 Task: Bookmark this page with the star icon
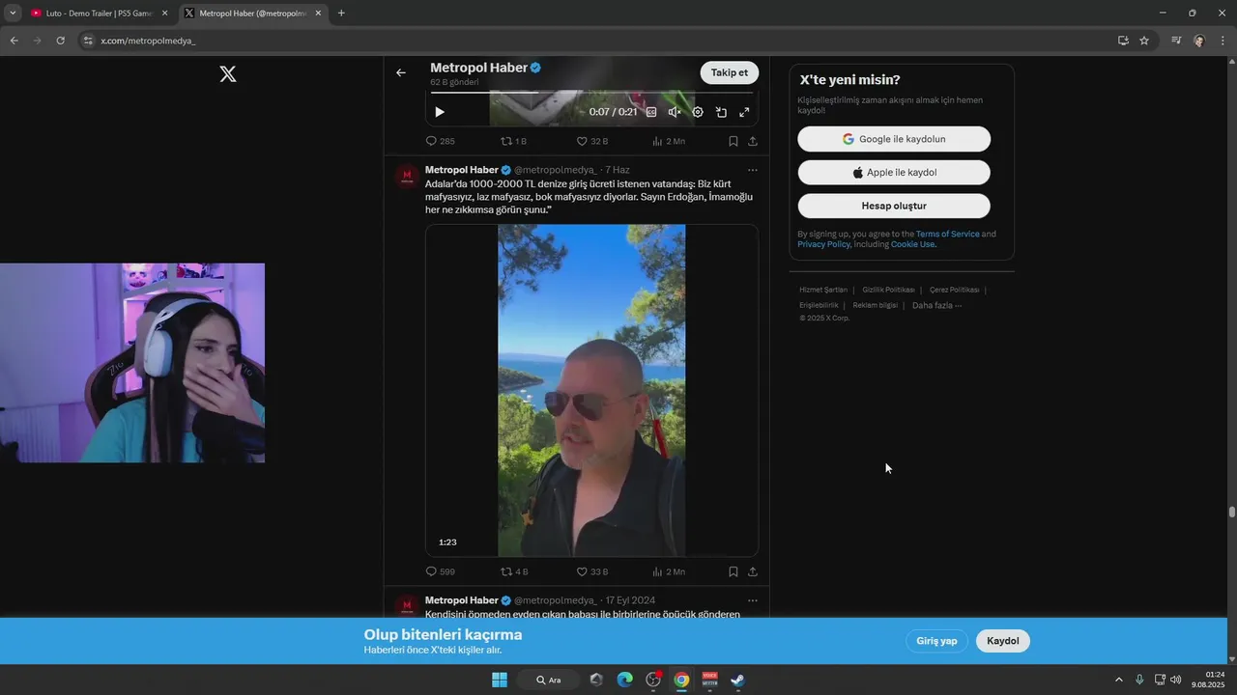coord(1144,41)
